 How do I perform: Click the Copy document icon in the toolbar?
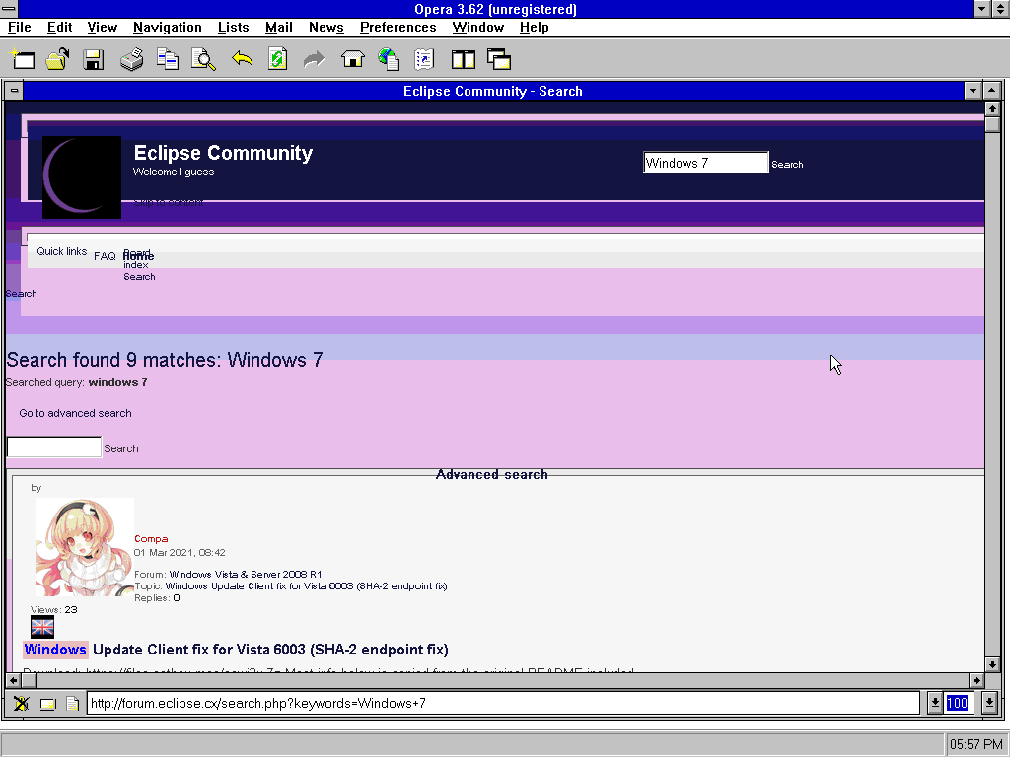(x=167, y=59)
